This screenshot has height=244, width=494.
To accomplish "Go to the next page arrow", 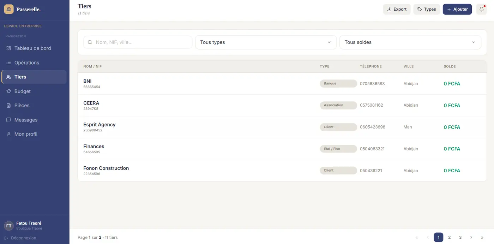I will [471, 238].
